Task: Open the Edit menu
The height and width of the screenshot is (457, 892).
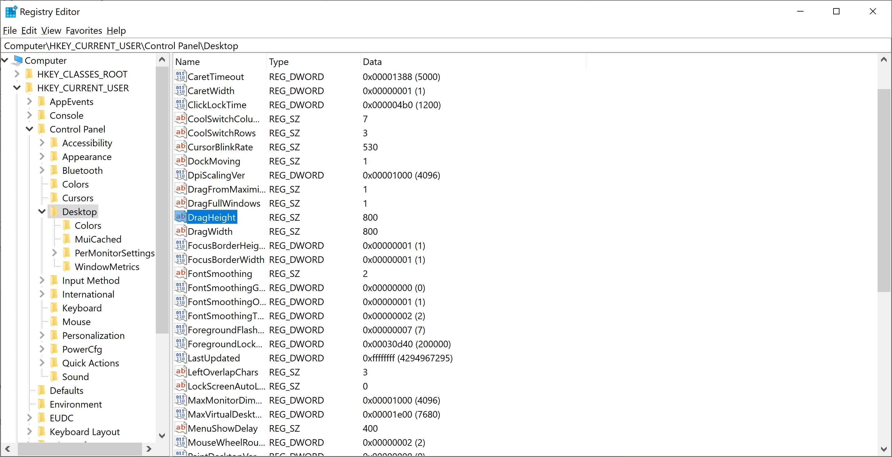Action: click(29, 30)
